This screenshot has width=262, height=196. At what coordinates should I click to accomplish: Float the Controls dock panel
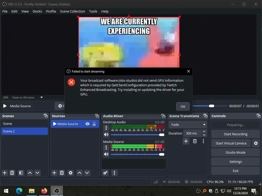[258, 116]
